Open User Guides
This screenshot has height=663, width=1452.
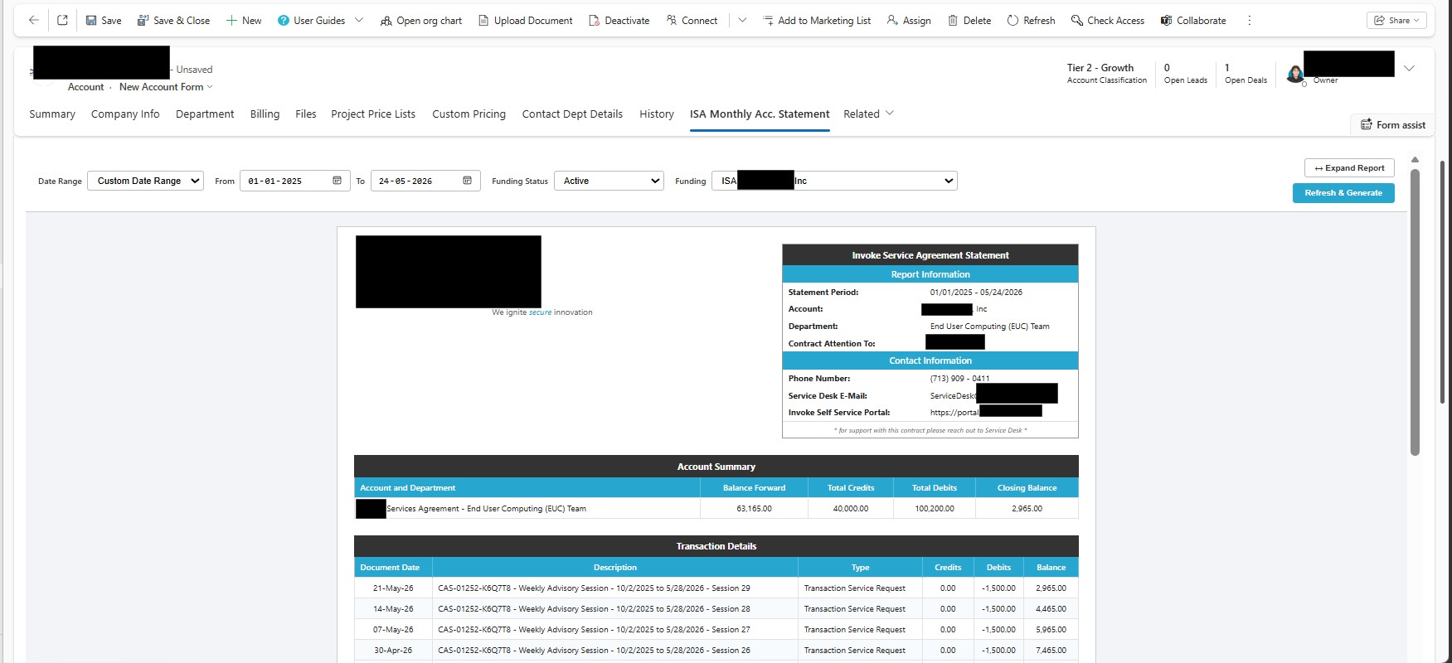(x=312, y=20)
